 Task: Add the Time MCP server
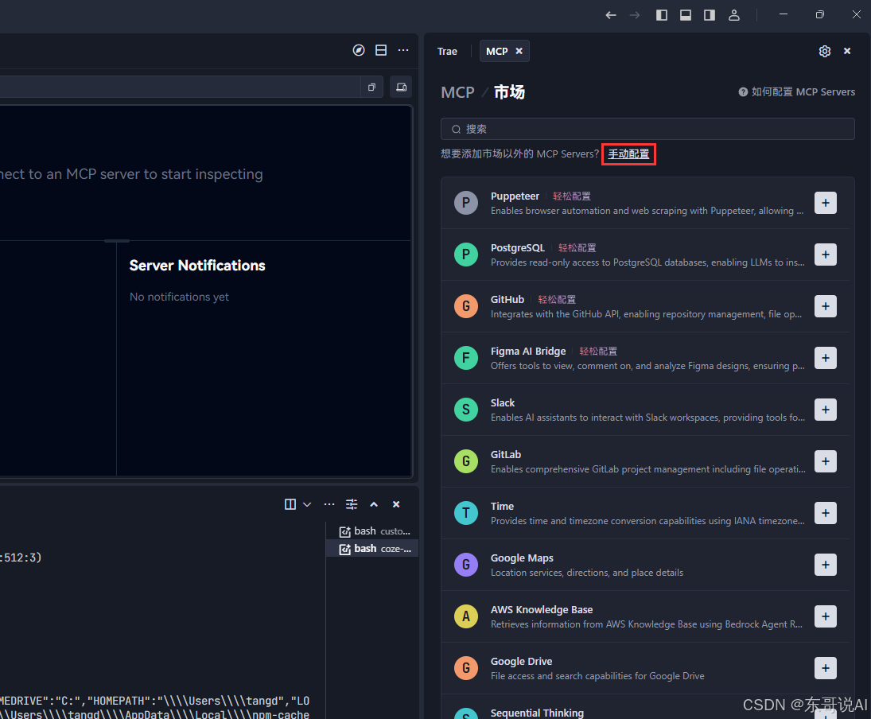click(x=826, y=513)
